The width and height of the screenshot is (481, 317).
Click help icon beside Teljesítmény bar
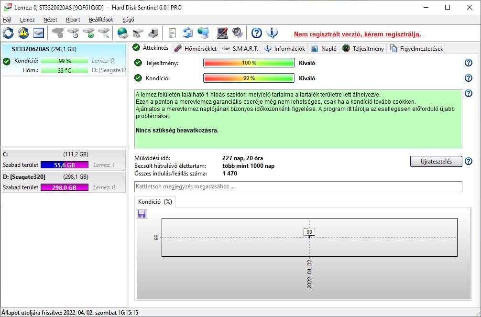click(x=469, y=63)
